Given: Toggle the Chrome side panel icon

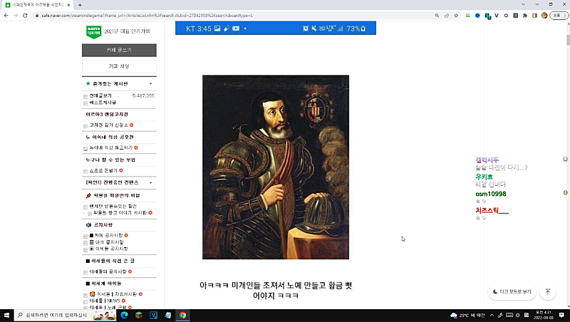Looking at the screenshot, I should coord(534,16).
